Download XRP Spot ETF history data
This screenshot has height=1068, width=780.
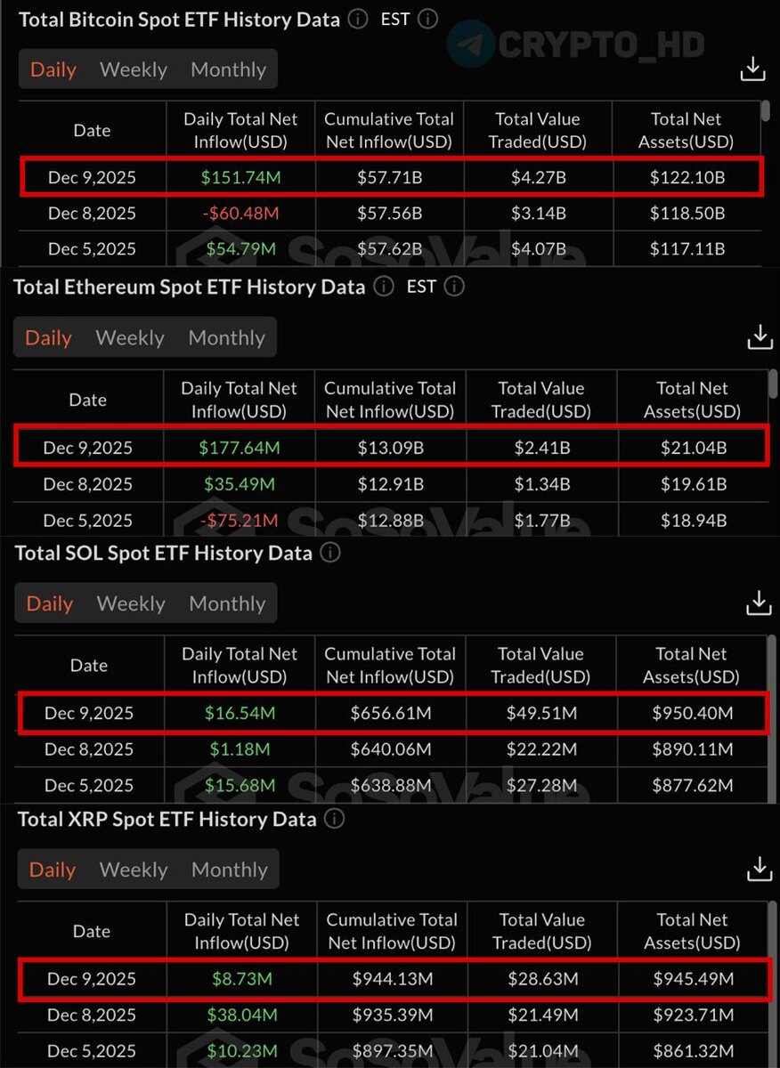click(x=760, y=869)
